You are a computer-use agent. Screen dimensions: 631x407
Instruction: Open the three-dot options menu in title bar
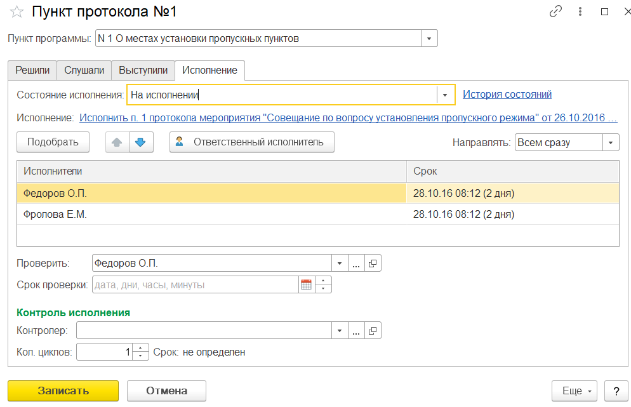[580, 11]
